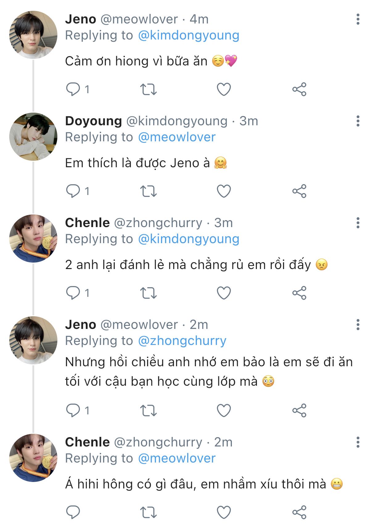The image size is (383, 527).
Task: Open @meowlover mention in Chenle's last reply
Action: [177, 459]
